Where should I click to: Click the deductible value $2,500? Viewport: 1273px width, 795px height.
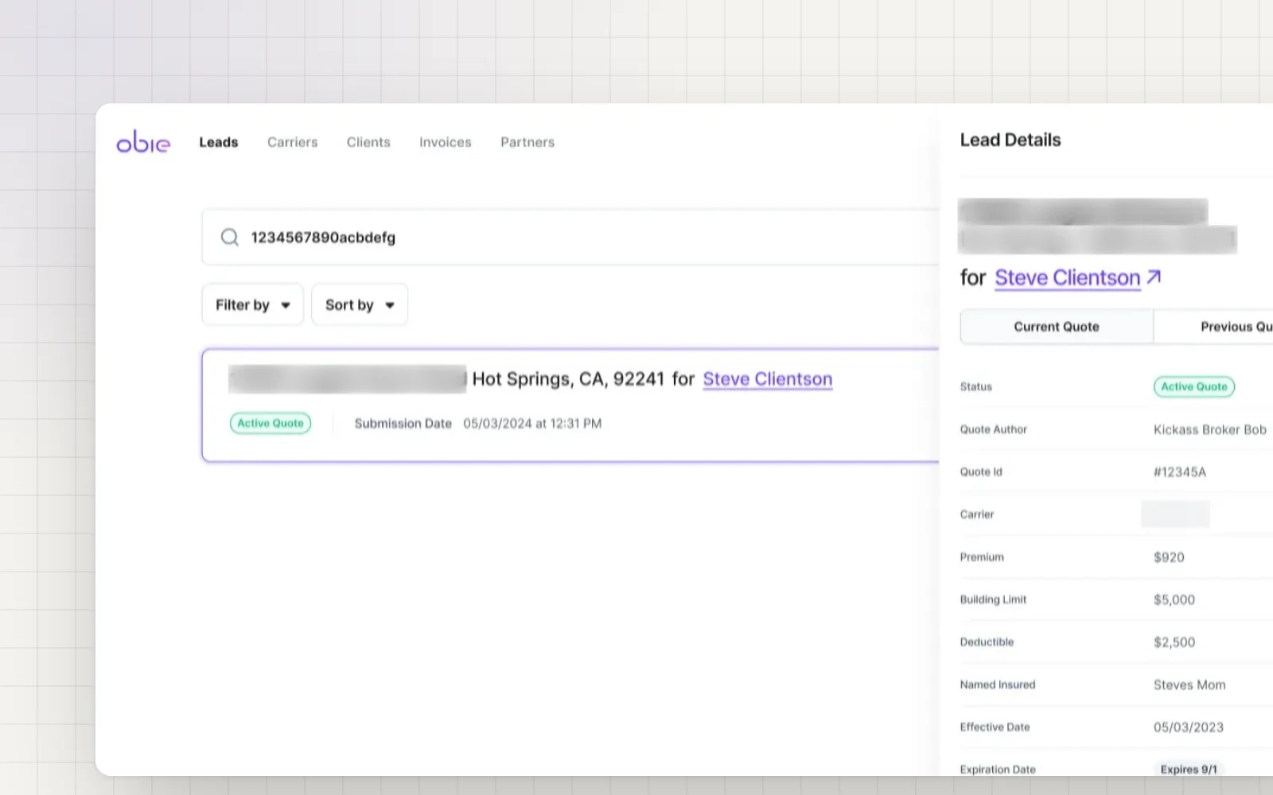1174,642
